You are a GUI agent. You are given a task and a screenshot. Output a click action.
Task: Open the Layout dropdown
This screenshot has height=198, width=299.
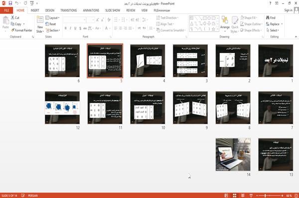52,18
